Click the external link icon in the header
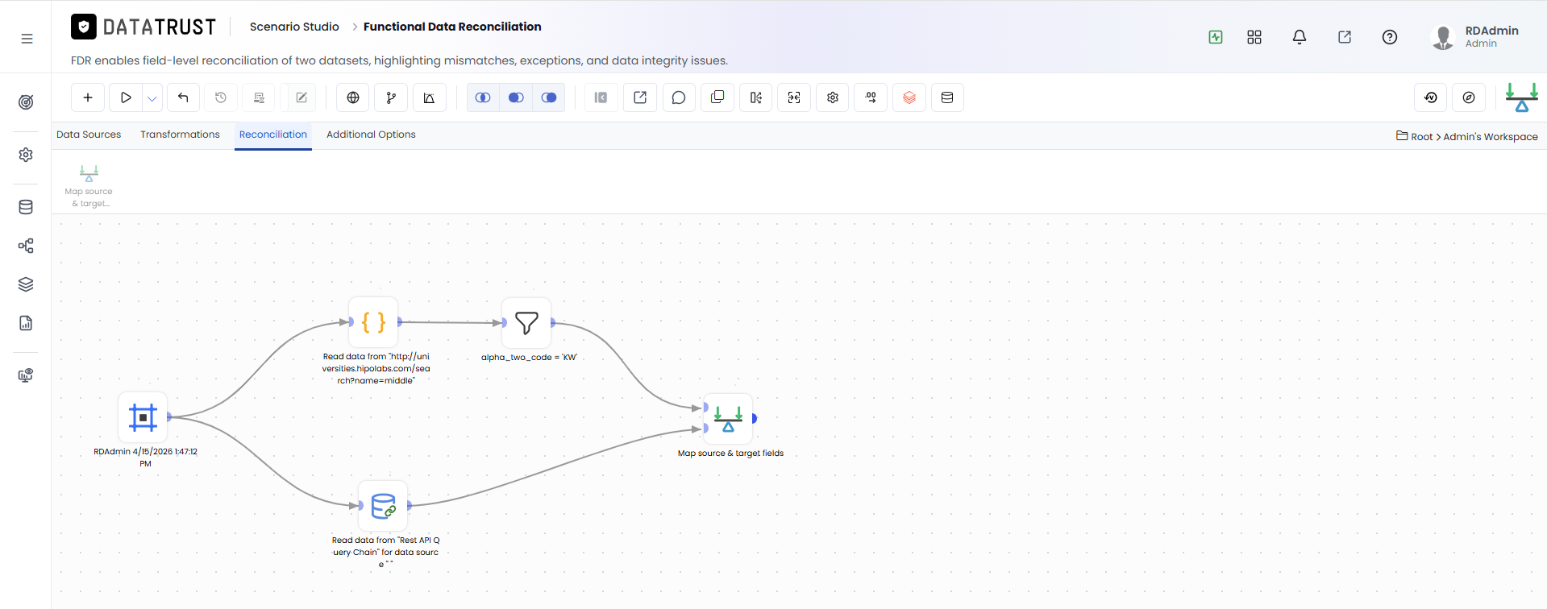 [x=1345, y=37]
